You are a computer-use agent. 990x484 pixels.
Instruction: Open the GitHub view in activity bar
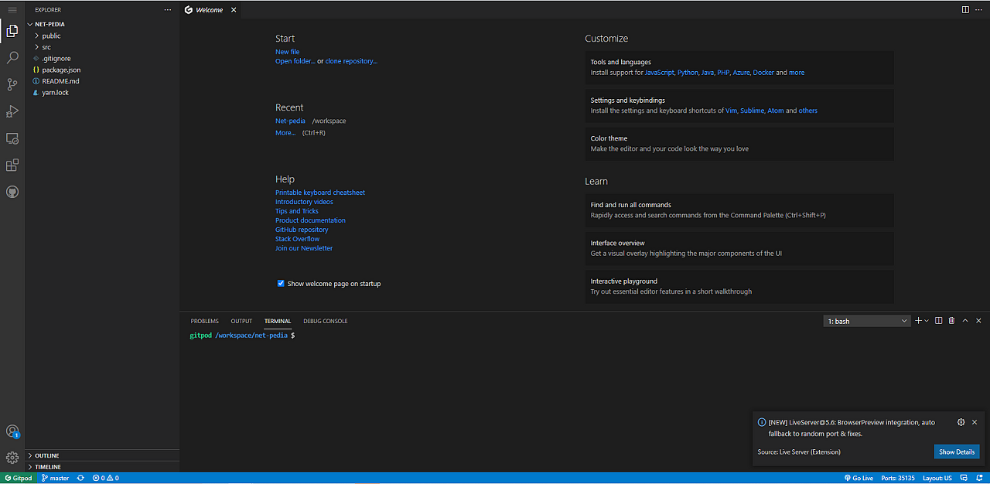(12, 192)
